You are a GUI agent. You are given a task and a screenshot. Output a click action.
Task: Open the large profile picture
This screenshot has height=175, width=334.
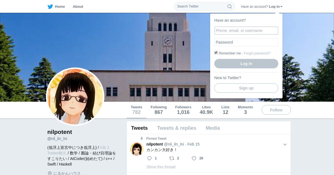(75, 97)
